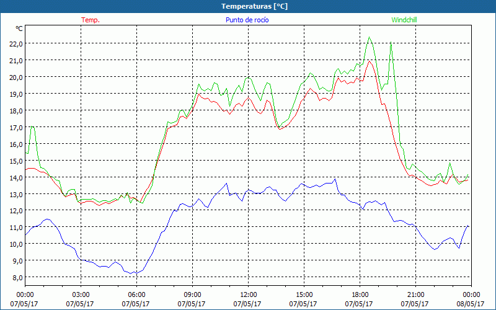Select the green Windchill legend label
Image resolution: width=496 pixels, height=310 pixels.
pyautogui.click(x=404, y=20)
